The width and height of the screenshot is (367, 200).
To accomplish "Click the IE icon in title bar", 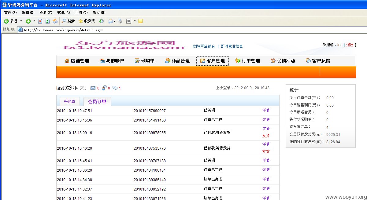I will click(x=5, y=5).
